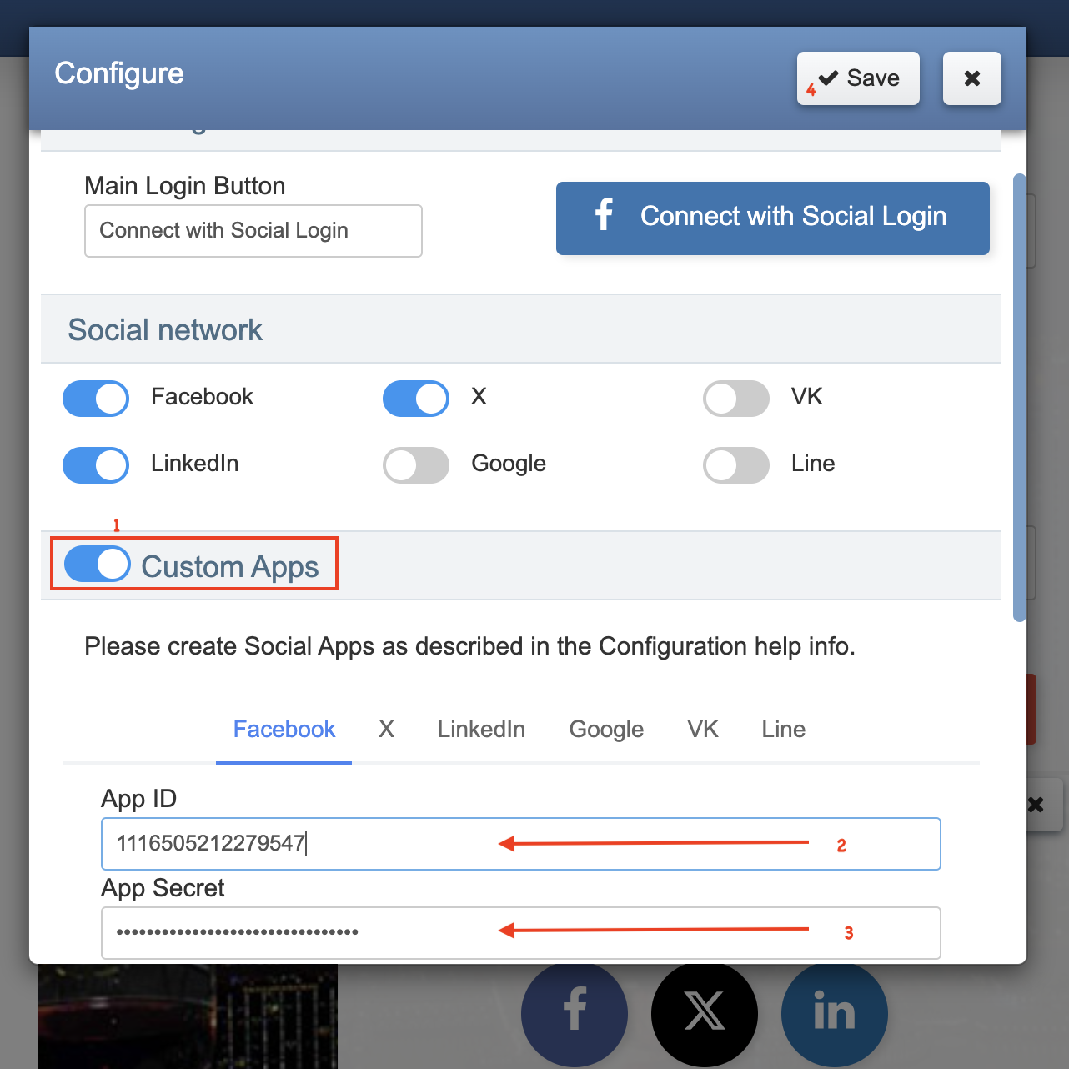
Task: Select the Facebook custom app tab
Action: (284, 730)
